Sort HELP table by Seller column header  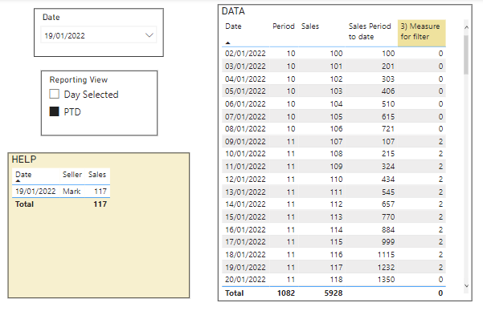(72, 175)
